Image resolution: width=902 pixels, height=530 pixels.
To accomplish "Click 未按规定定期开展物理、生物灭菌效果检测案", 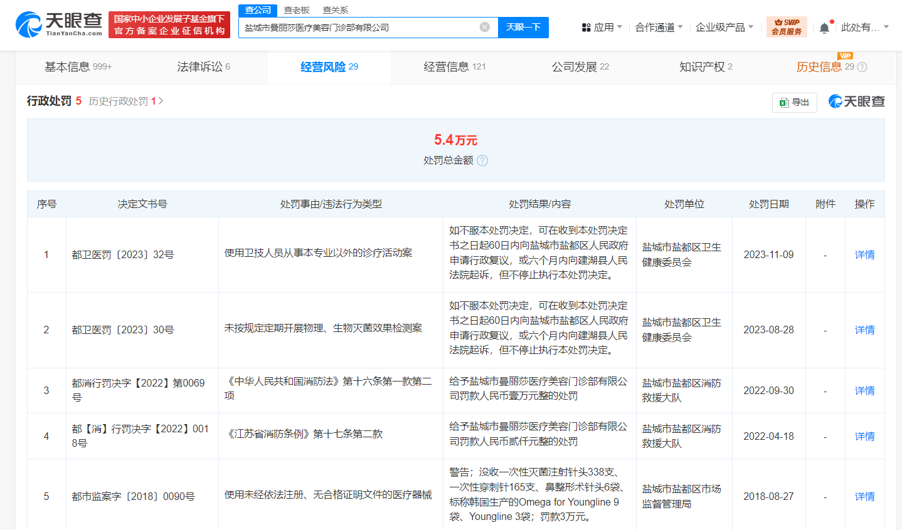I will (x=324, y=328).
